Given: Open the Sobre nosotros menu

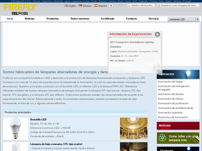Looking at the screenshot, I should pos(80,19).
